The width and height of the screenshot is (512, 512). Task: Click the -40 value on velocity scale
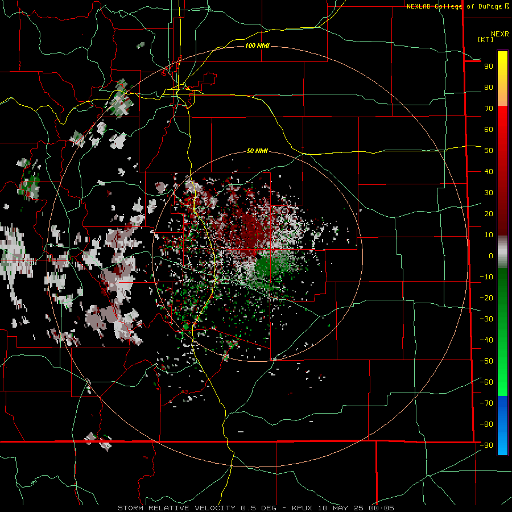486,340
